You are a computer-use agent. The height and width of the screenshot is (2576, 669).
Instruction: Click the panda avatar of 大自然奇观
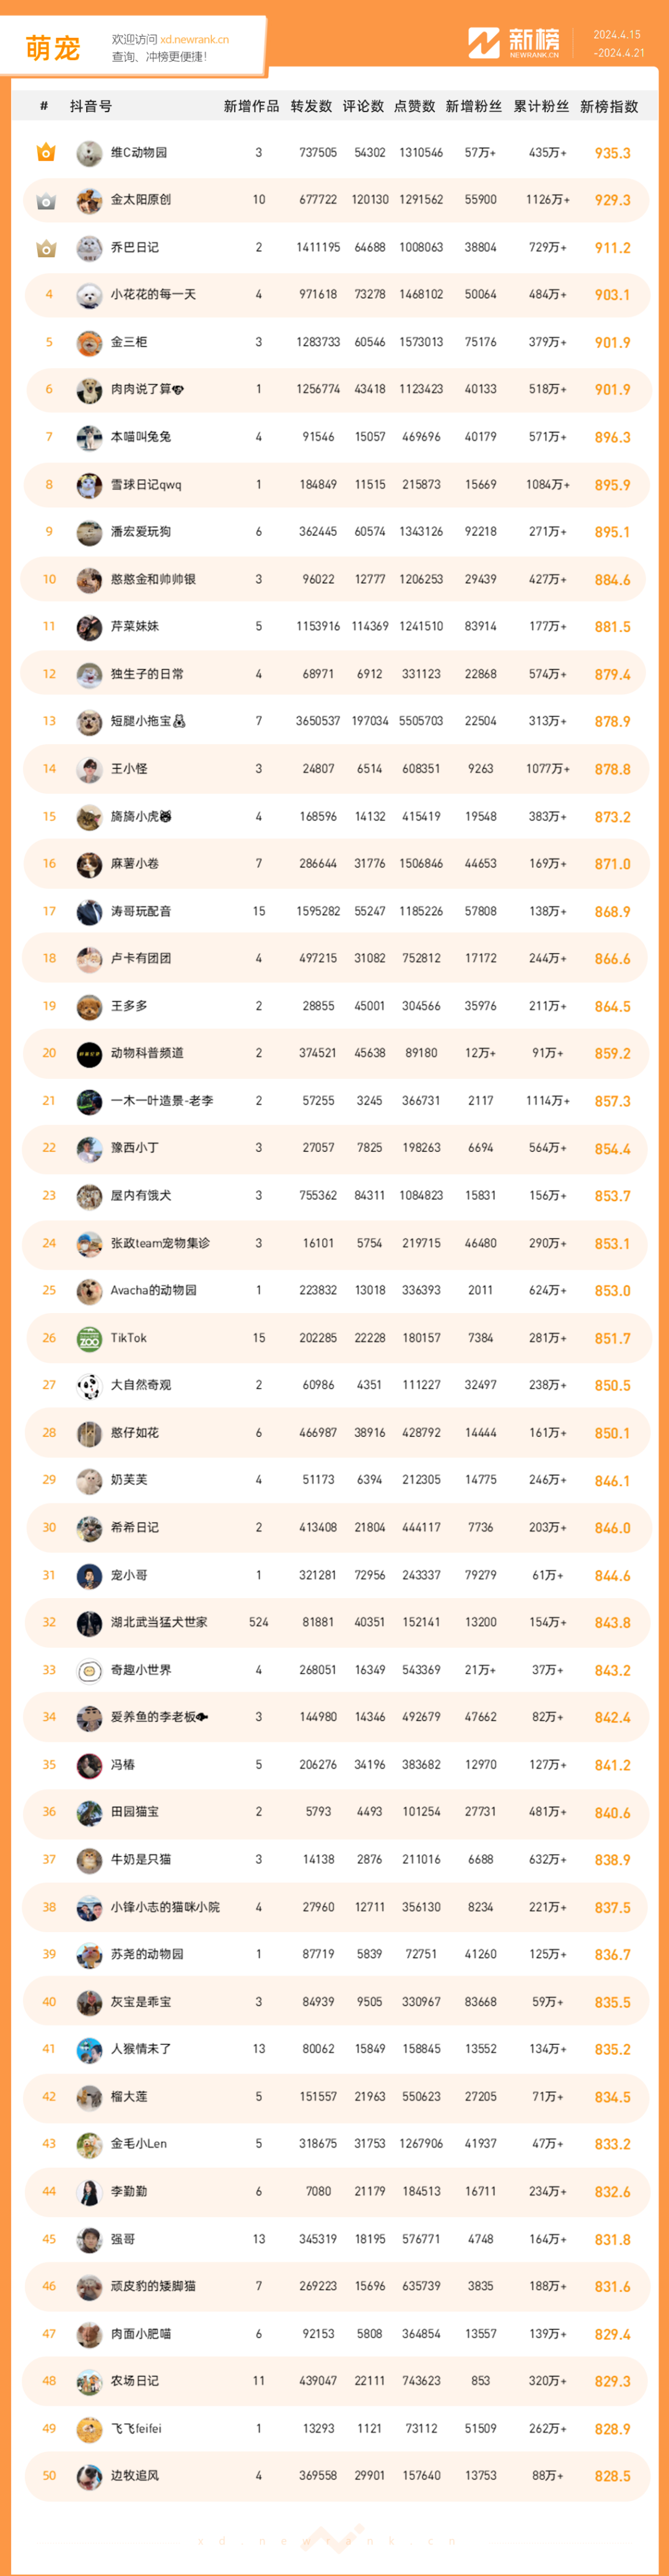point(89,1386)
